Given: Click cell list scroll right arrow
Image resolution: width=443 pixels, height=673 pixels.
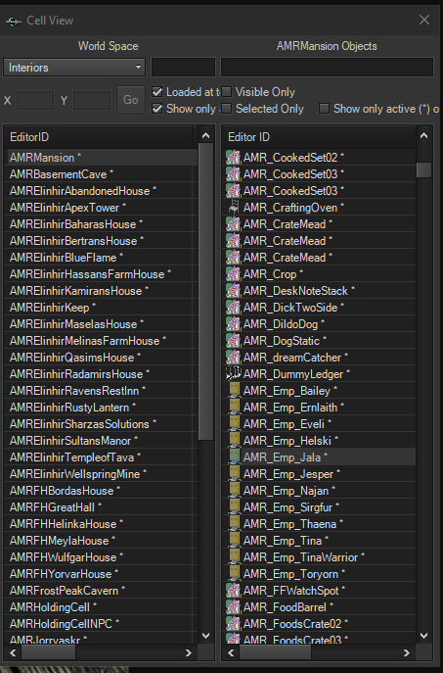Looking at the screenshot, I should pyautogui.click(x=188, y=652).
